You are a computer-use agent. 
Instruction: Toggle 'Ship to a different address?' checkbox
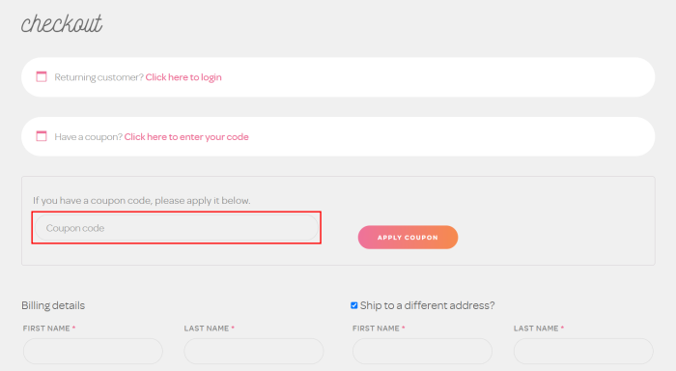(354, 305)
